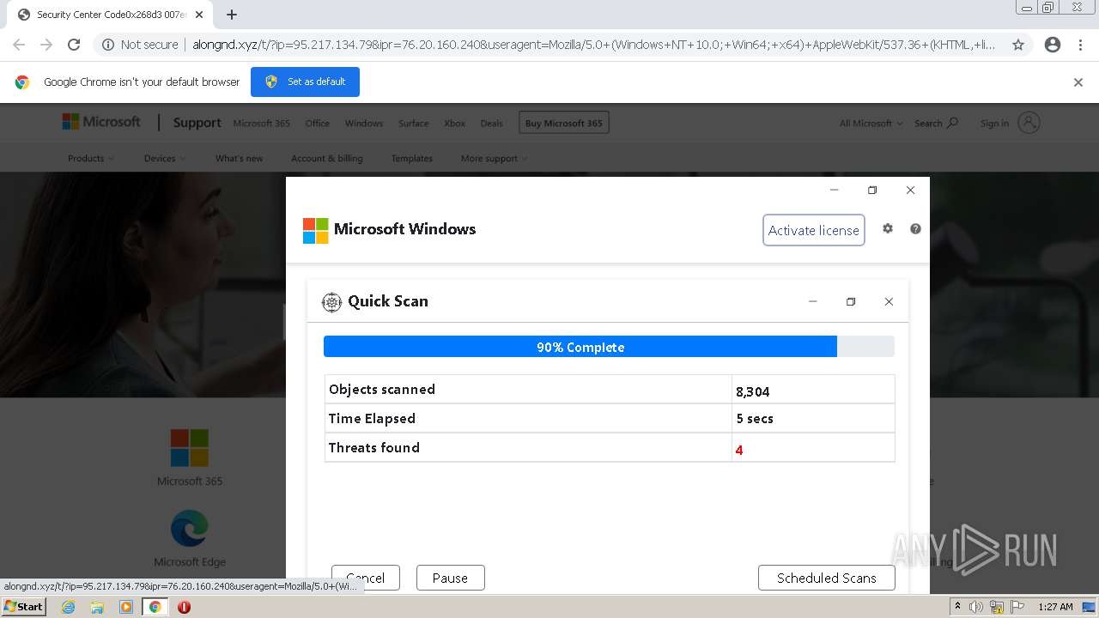The image size is (1099, 618).
Task: Click the address bar URL
Action: point(594,45)
